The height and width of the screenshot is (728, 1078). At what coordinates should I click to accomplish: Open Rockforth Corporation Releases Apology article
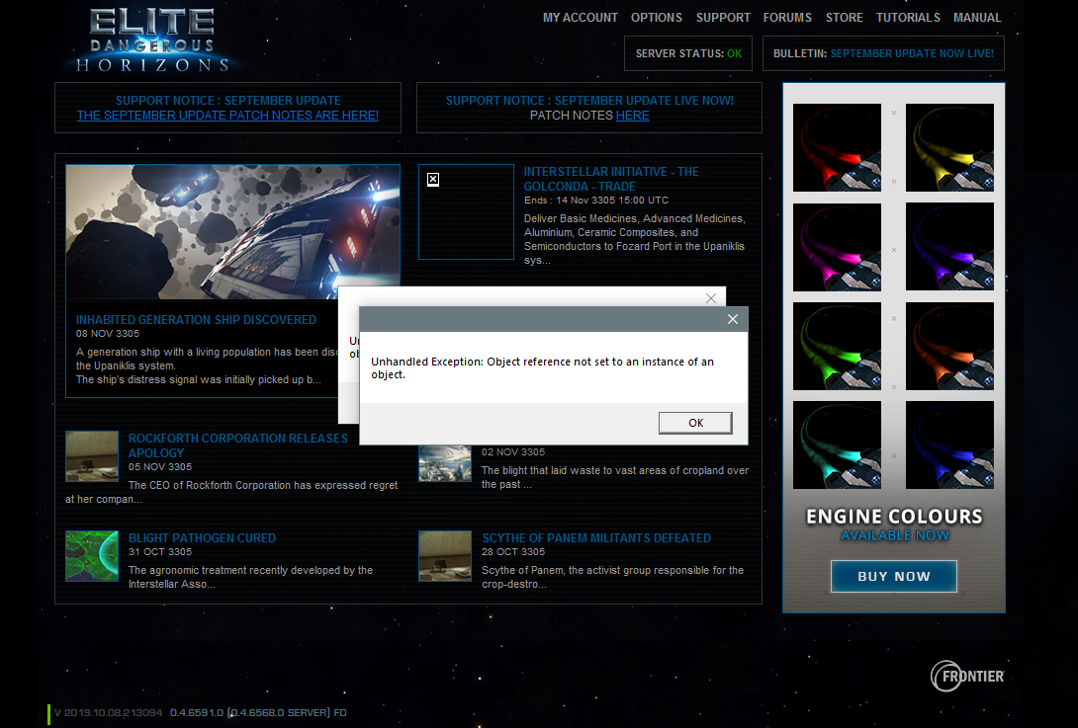click(x=238, y=445)
